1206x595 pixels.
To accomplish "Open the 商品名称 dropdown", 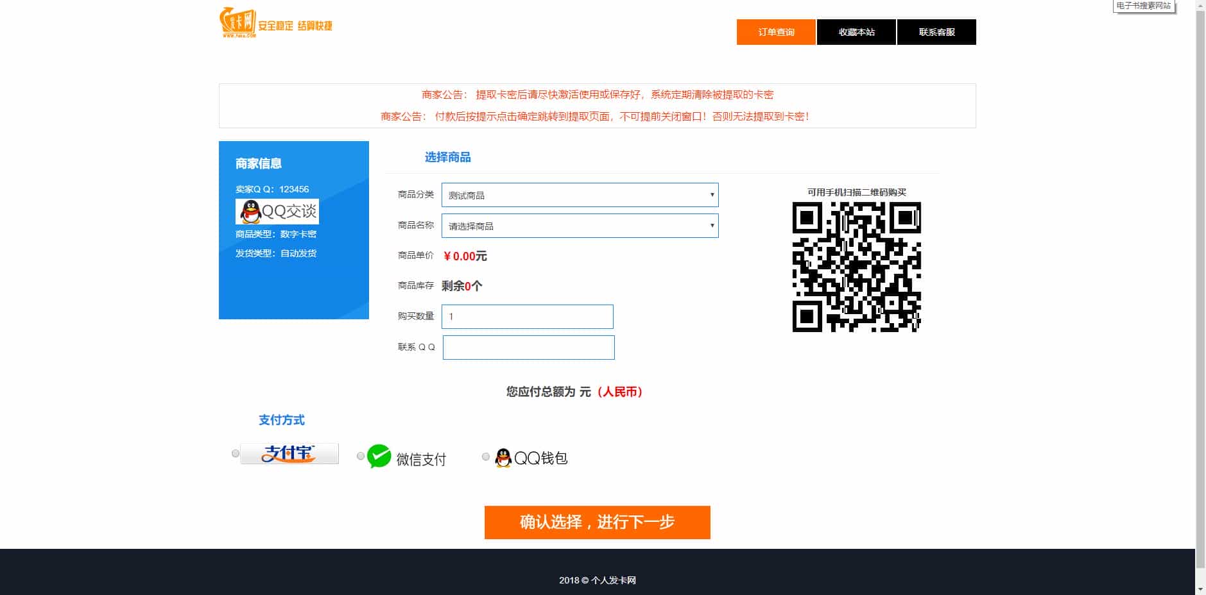I will [x=579, y=226].
